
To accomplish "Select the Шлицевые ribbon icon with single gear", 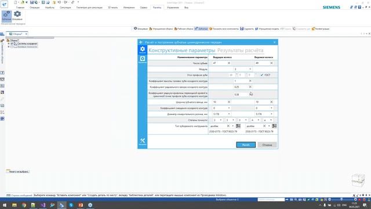I will pos(17,16).
